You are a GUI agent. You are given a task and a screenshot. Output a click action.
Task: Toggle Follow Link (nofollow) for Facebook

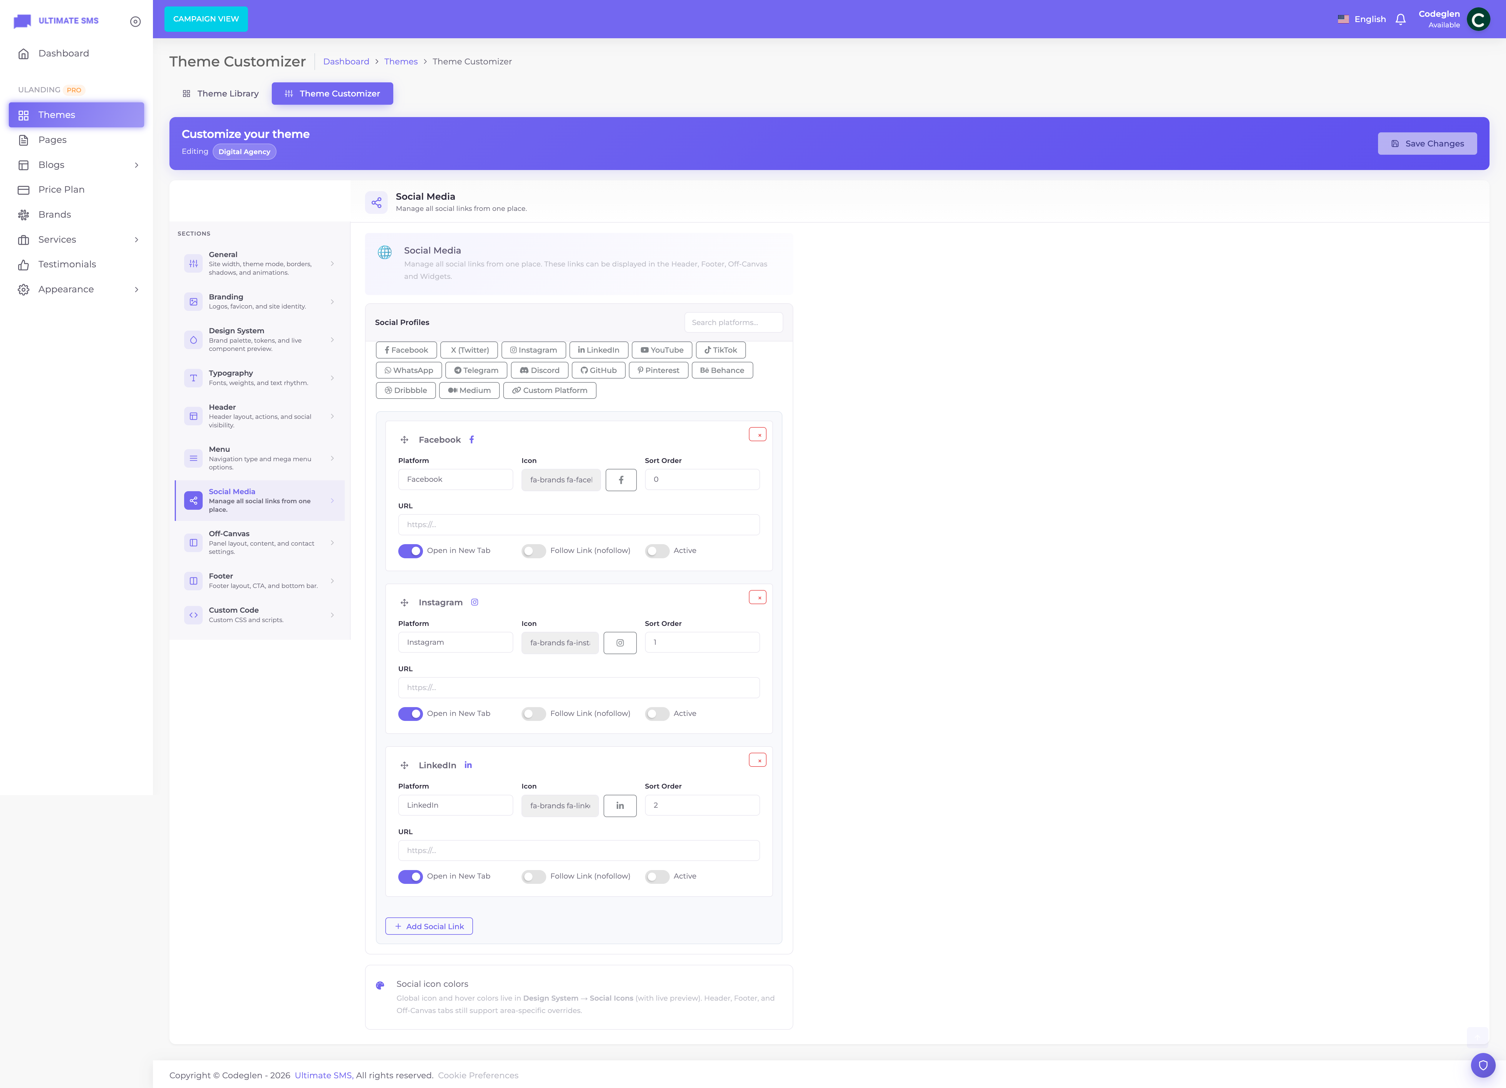534,551
